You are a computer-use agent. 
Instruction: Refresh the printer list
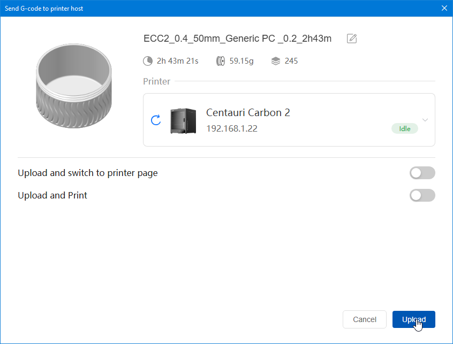(156, 120)
